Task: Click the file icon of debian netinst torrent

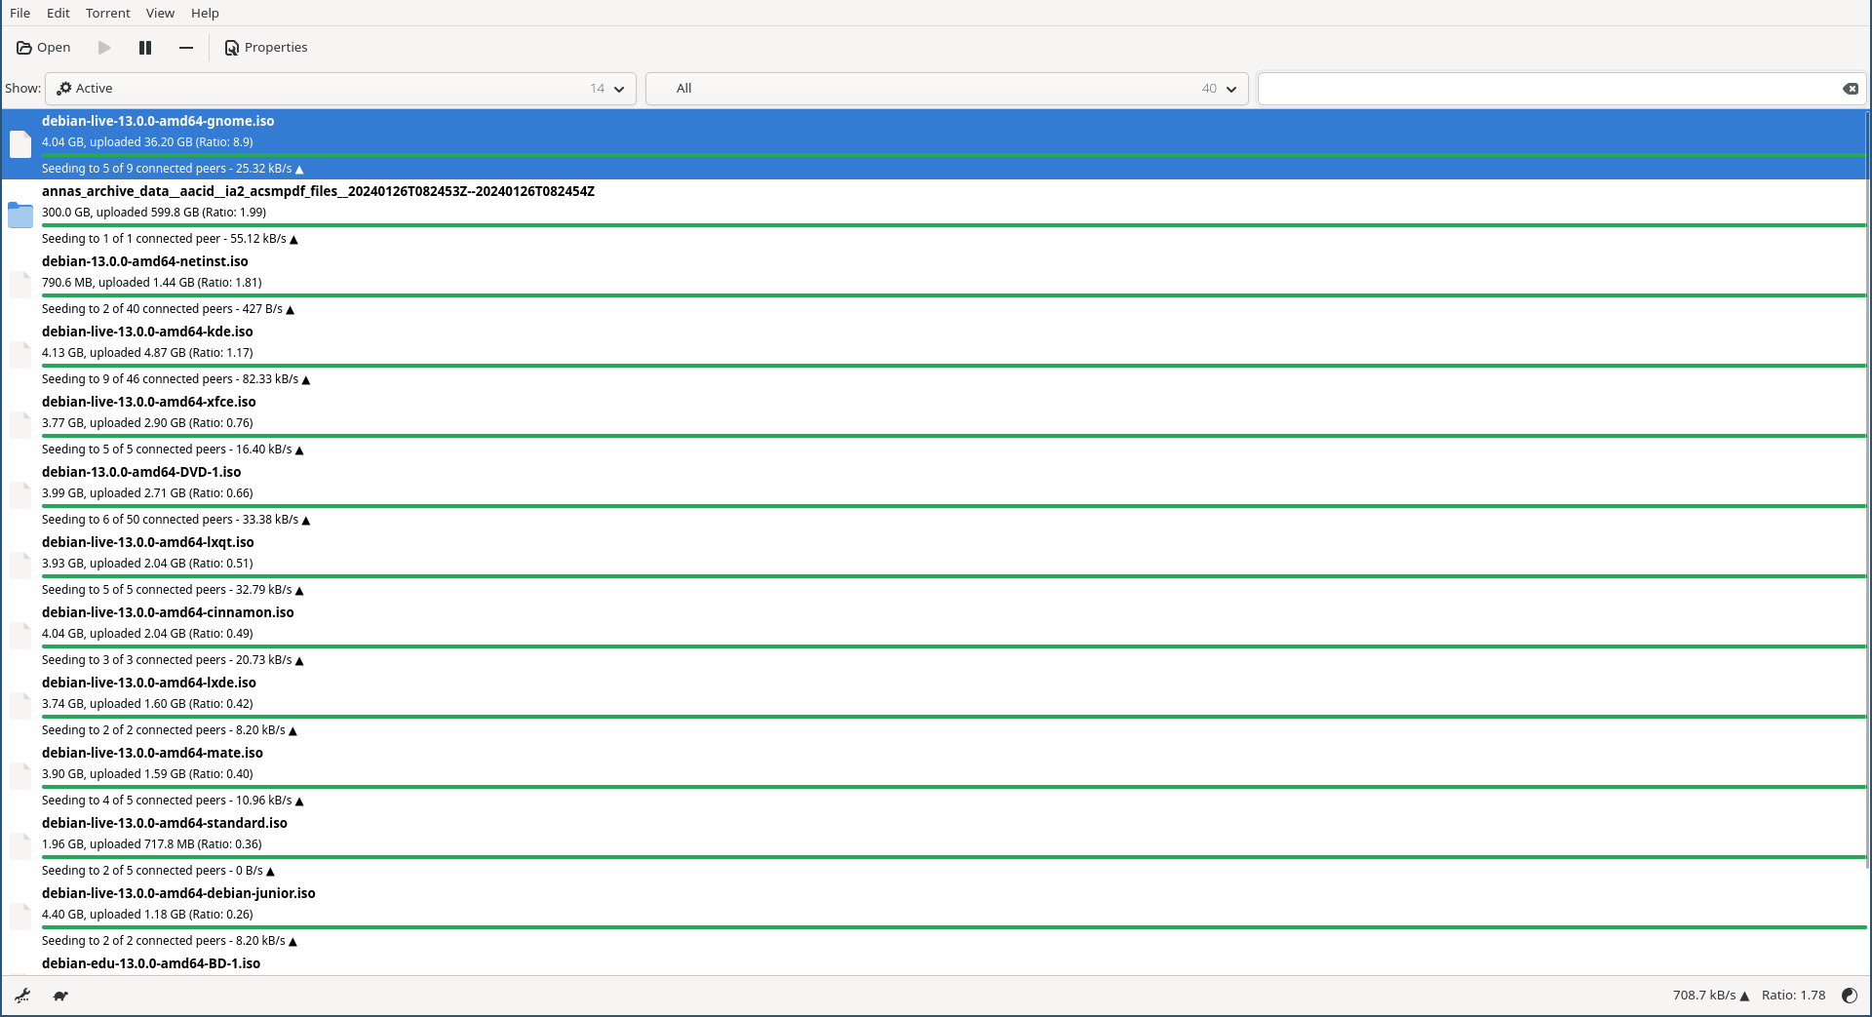Action: [x=20, y=285]
